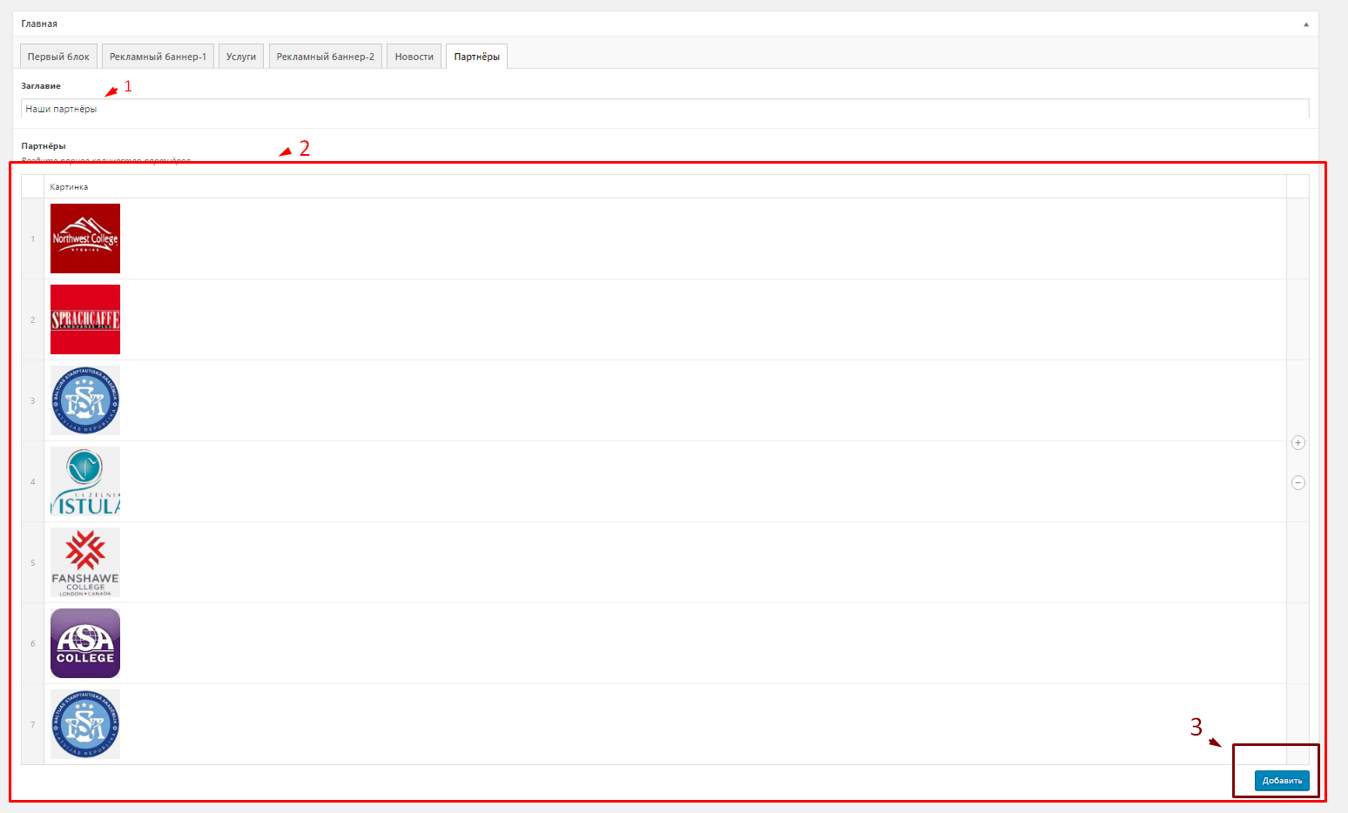Image resolution: width=1348 pixels, height=813 pixels.
Task: Click the Vistula logo thumbnail
Action: (x=85, y=481)
